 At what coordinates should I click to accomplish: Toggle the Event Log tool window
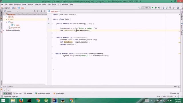pyautogui.click(x=175, y=94)
